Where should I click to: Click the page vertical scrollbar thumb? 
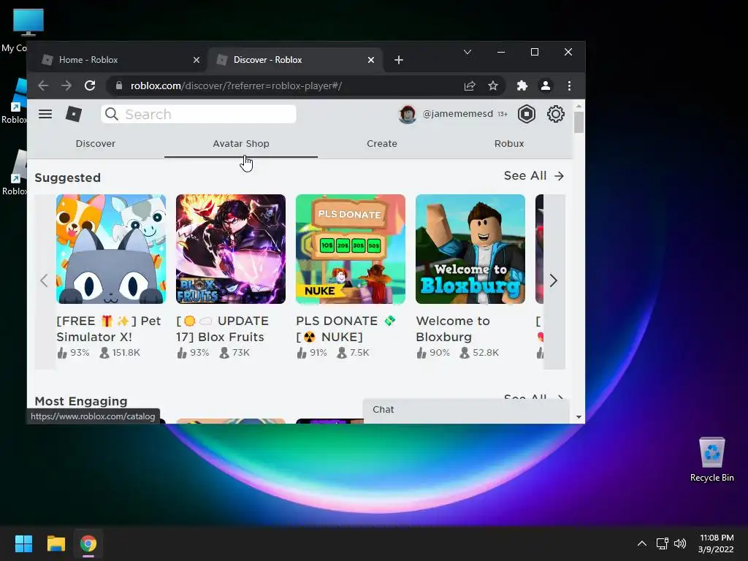pyautogui.click(x=579, y=122)
